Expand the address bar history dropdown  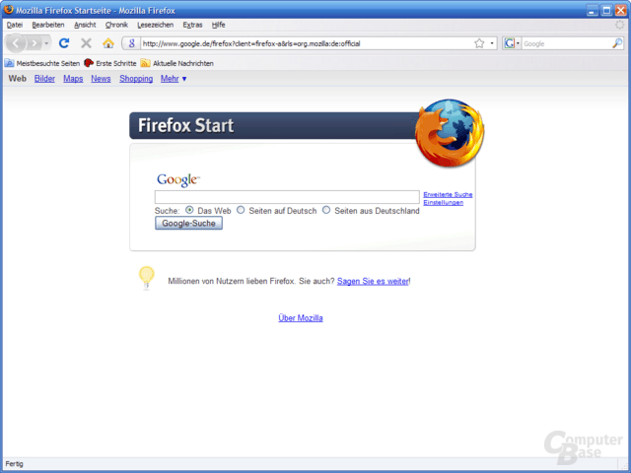(x=492, y=43)
